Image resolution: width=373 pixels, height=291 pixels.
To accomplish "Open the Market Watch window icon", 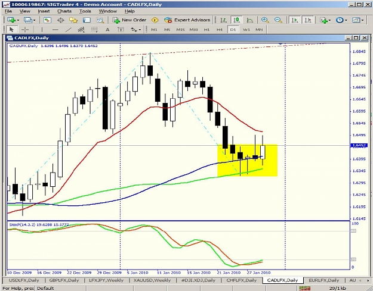I will pos(47,20).
